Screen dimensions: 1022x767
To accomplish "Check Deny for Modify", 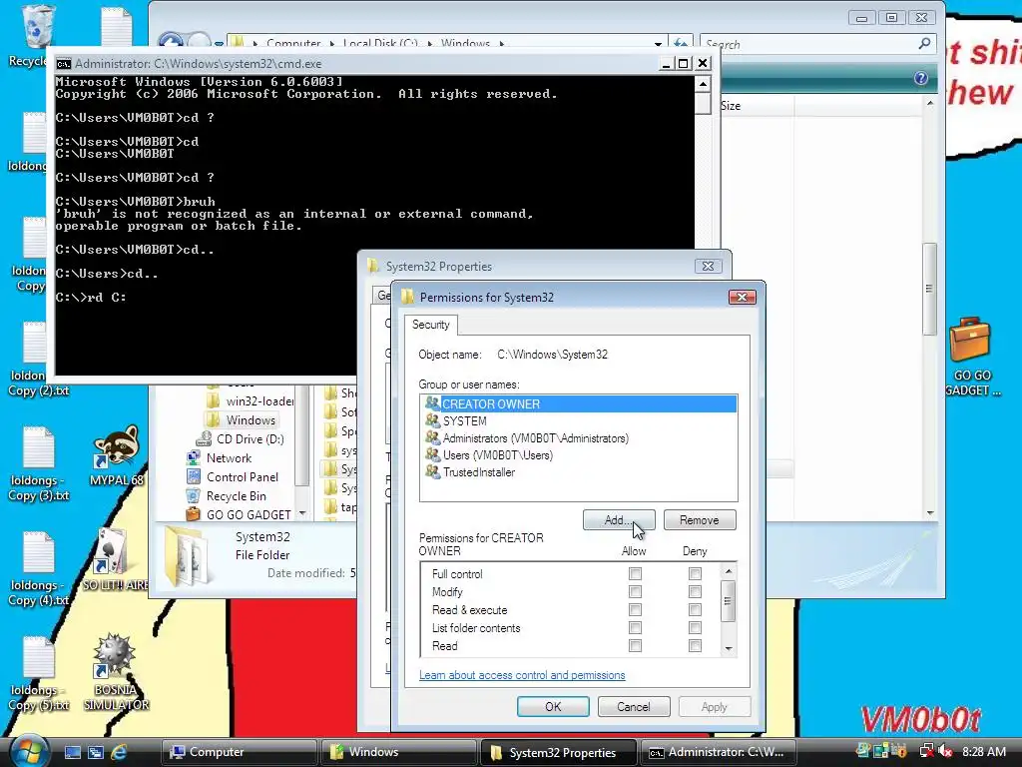I will tap(695, 591).
